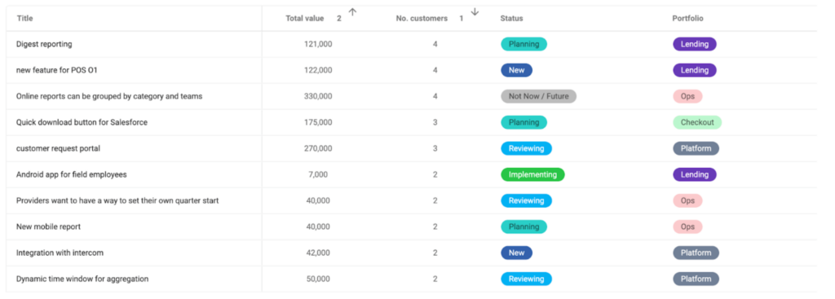Select the 50,000 total value cell
This screenshot has width=835, height=299.
click(318, 279)
